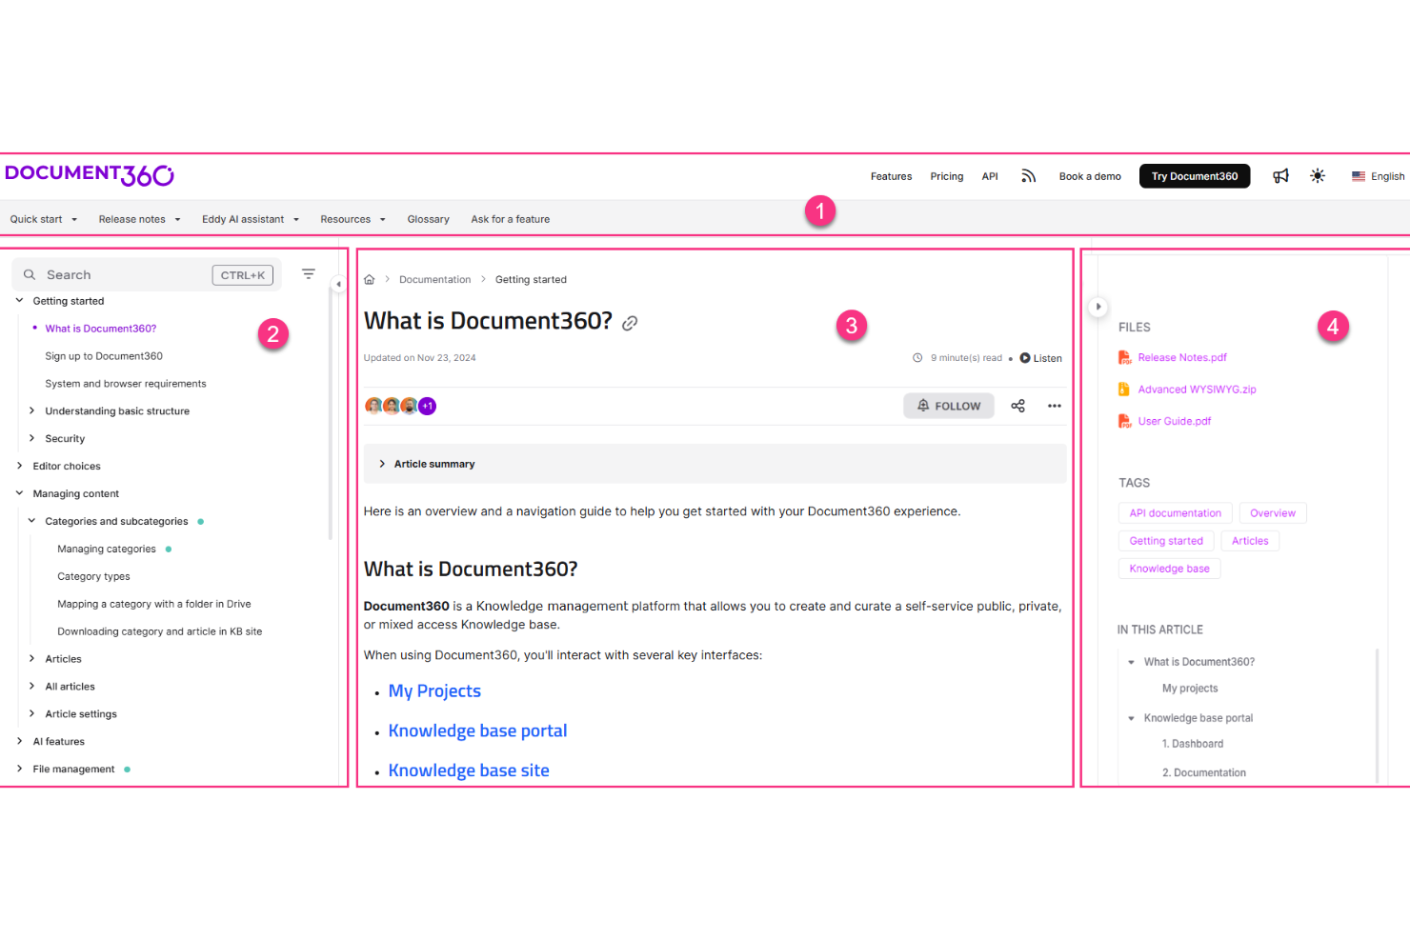Open the more options ellipsis menu
1410x940 pixels.
1055,406
